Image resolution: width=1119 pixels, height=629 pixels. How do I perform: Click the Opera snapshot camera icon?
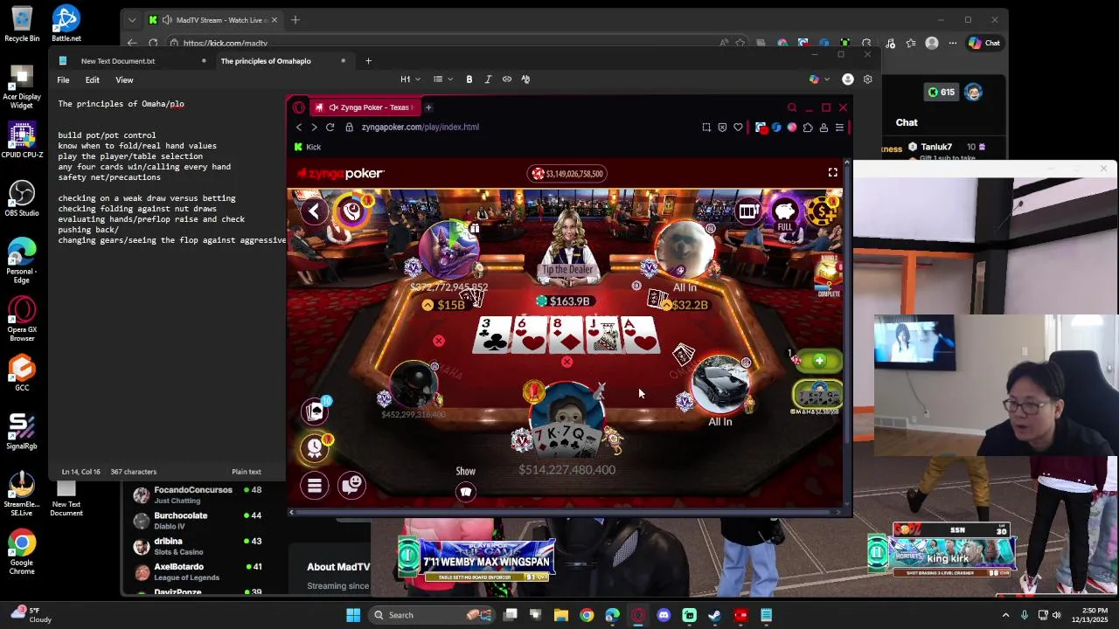(x=706, y=128)
